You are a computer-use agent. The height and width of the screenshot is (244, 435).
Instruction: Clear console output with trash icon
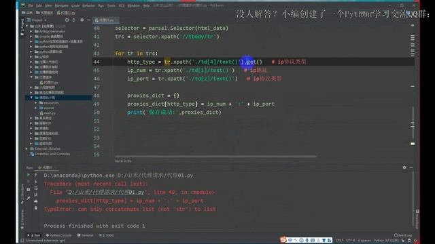tap(36, 208)
